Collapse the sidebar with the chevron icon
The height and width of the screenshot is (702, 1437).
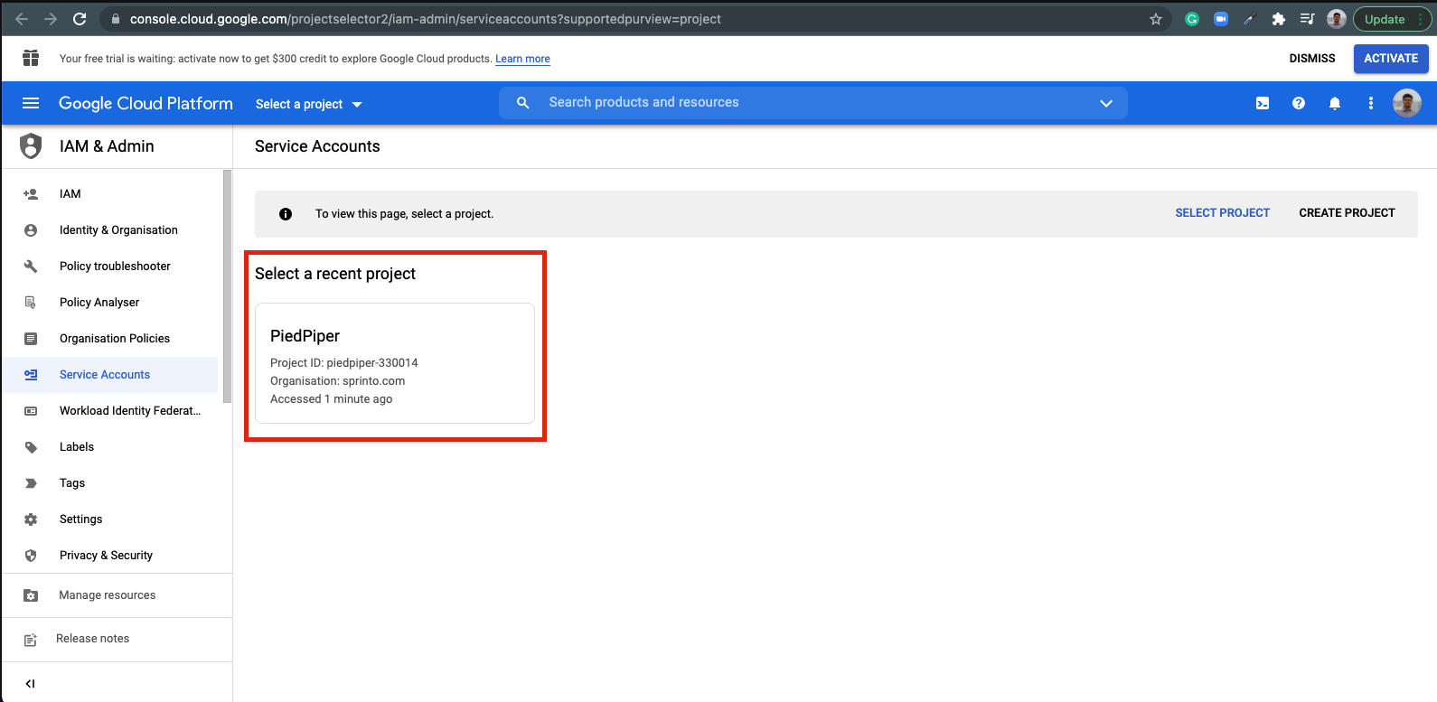point(30,684)
